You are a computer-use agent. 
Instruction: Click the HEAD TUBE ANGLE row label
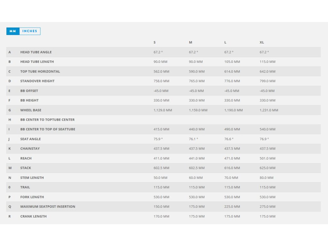(36, 52)
